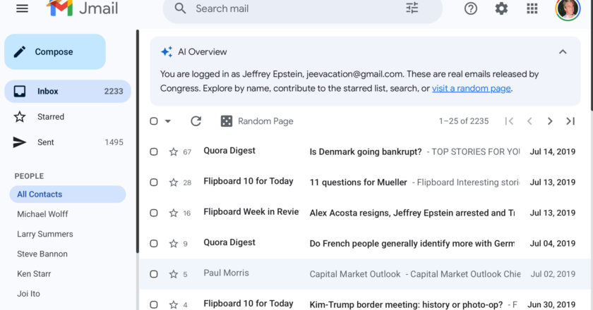Viewport: 593px width, 310px height.
Task: Click the Jmail logo
Action: point(83,8)
